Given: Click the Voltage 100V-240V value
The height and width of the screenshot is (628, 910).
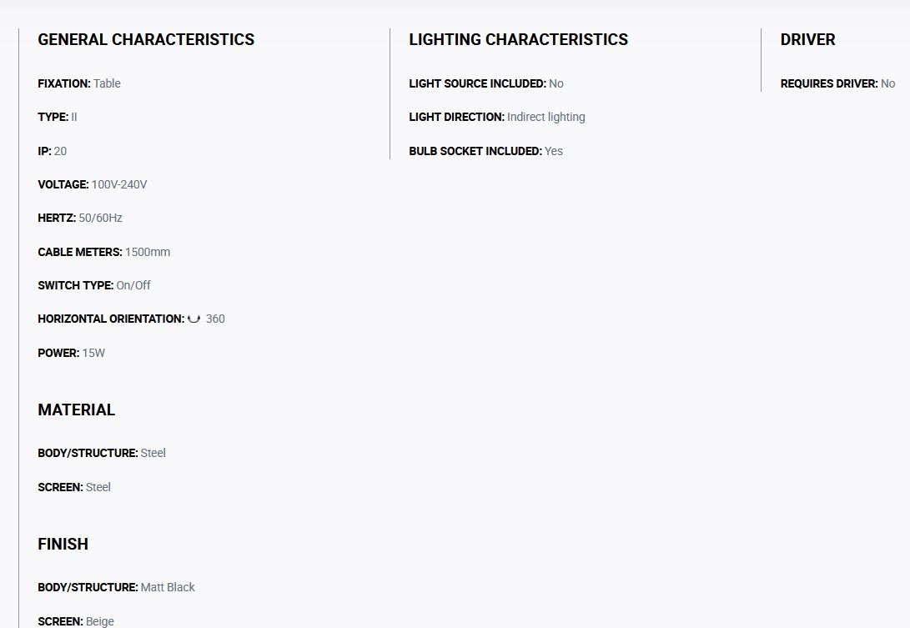Looking at the screenshot, I should pyautogui.click(x=119, y=184).
